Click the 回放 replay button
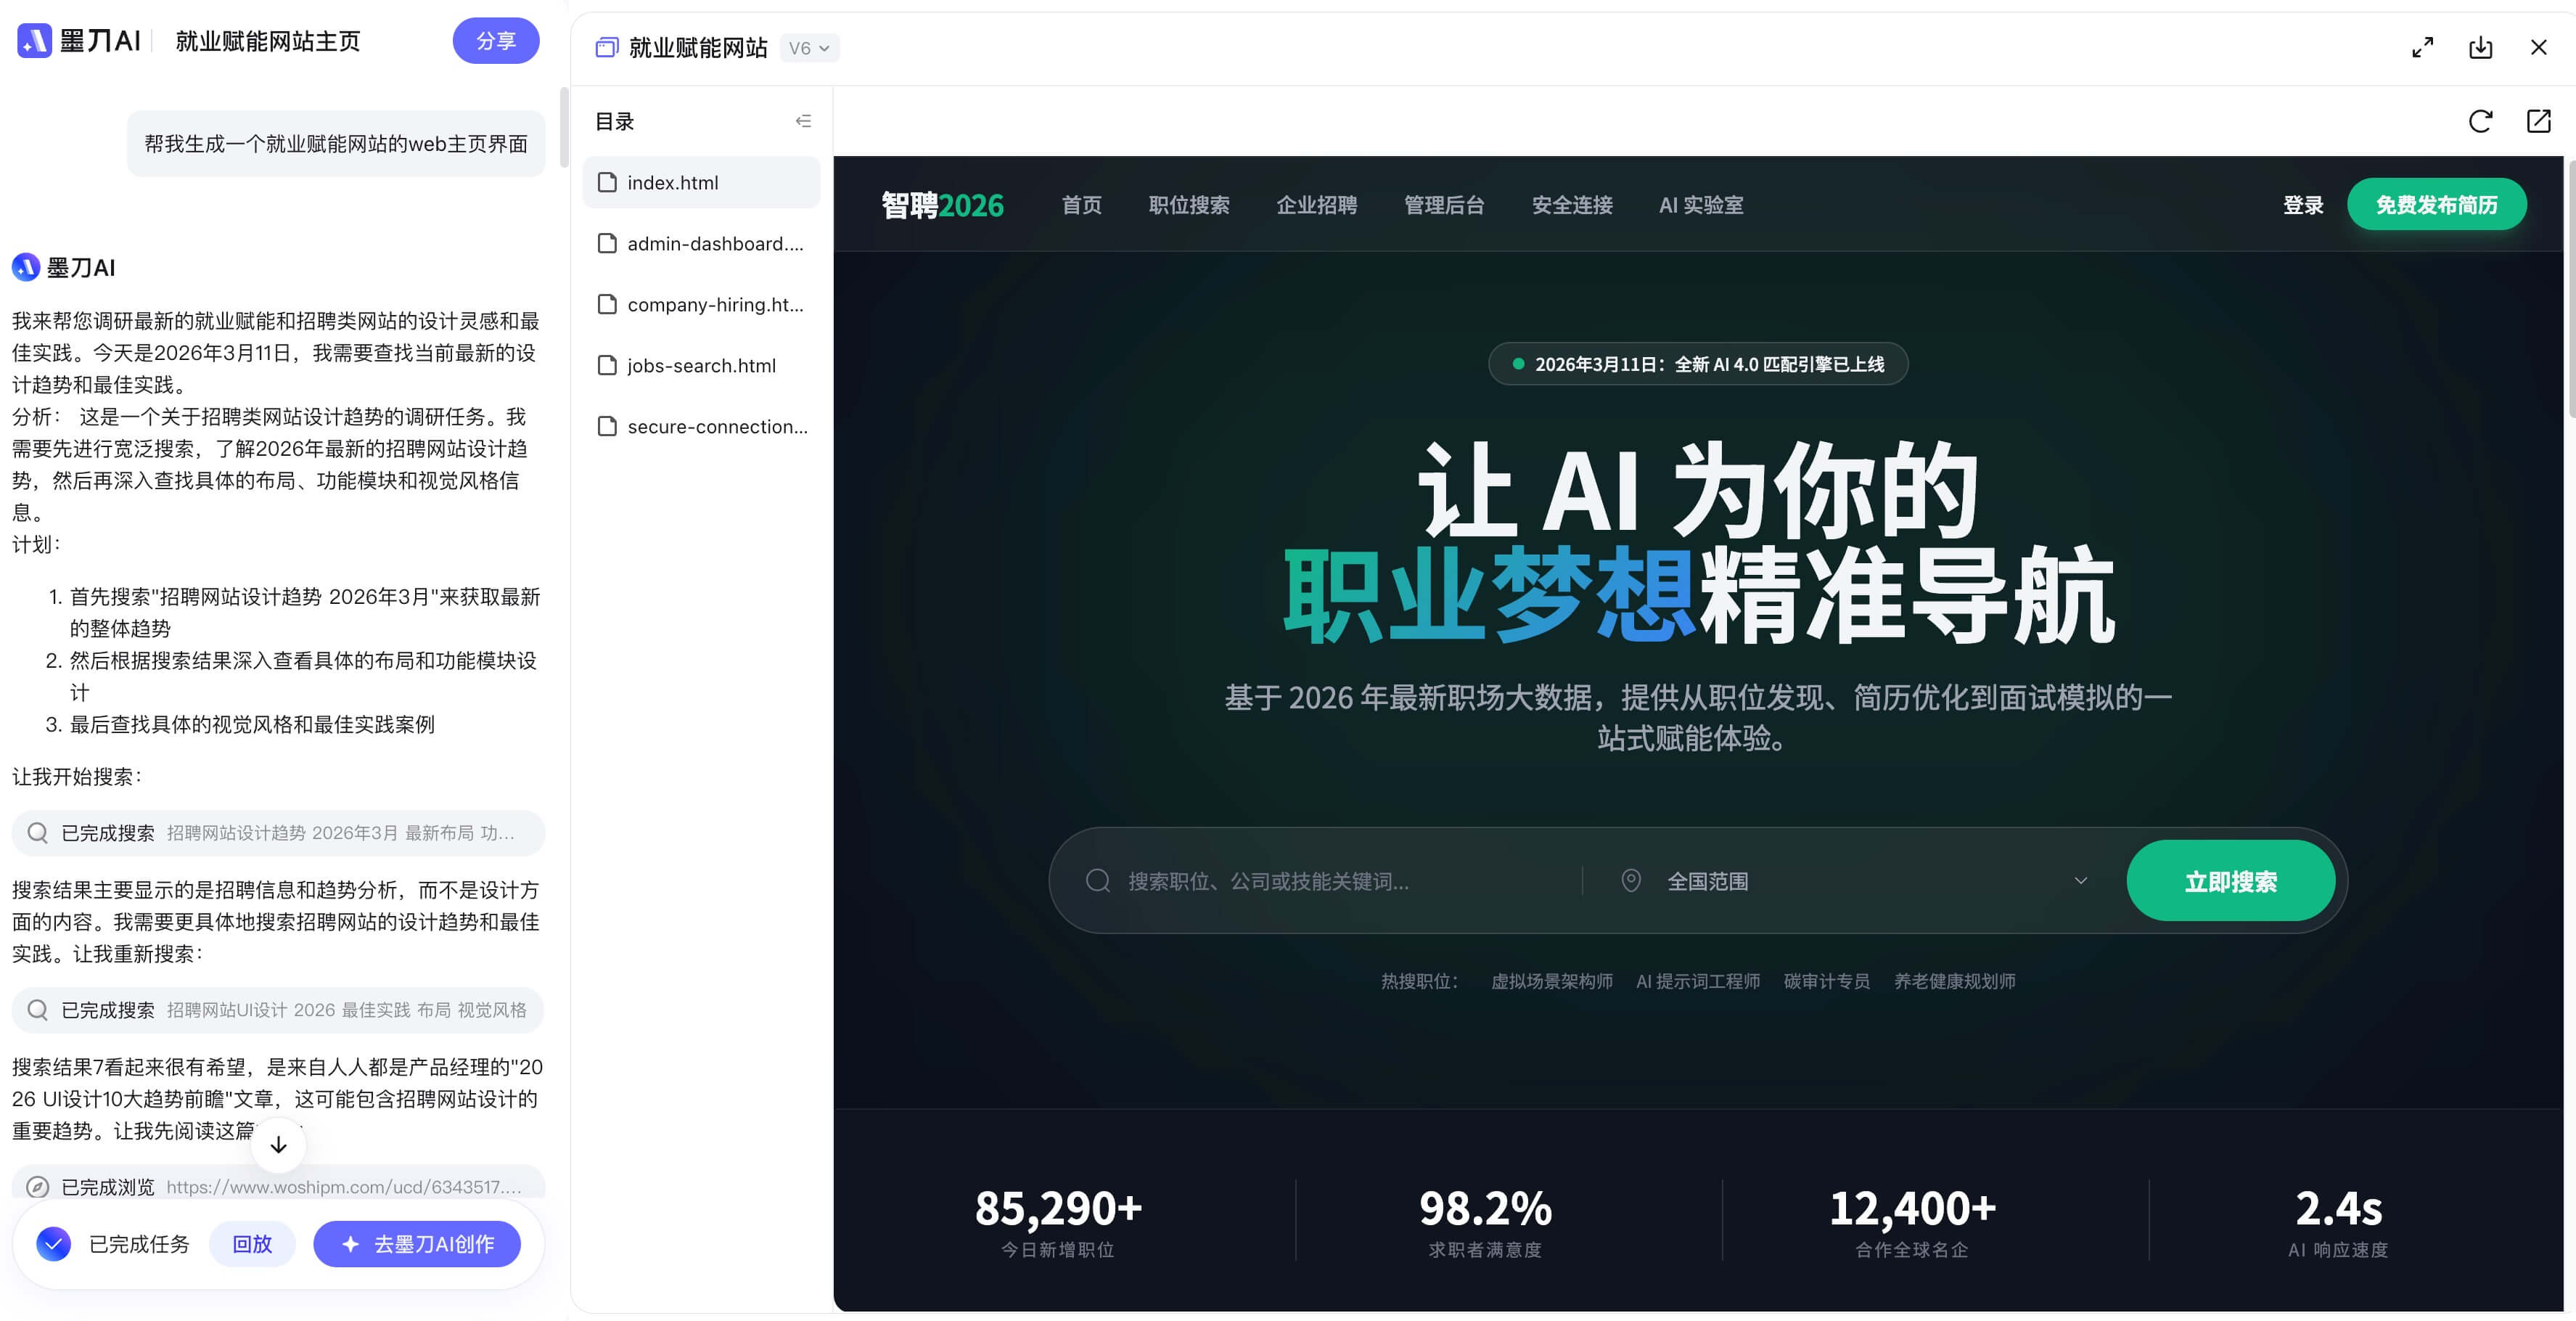The image size is (2576, 1321). click(252, 1244)
